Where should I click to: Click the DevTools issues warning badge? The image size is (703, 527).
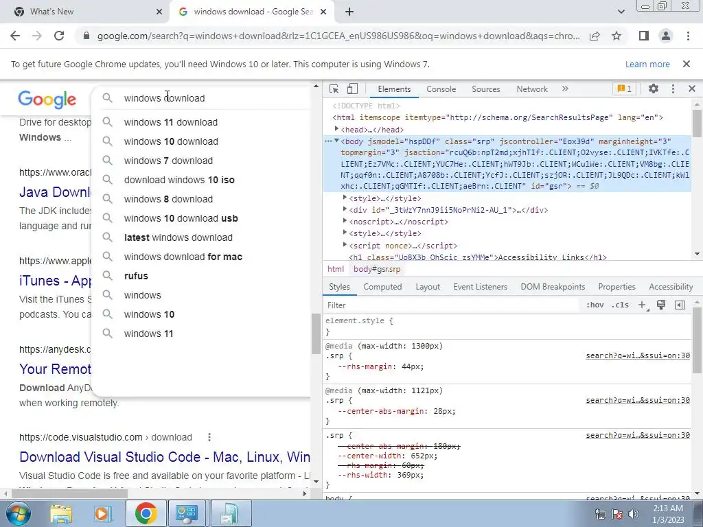coord(625,89)
